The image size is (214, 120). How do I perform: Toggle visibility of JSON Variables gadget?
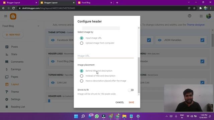coord(159,40)
